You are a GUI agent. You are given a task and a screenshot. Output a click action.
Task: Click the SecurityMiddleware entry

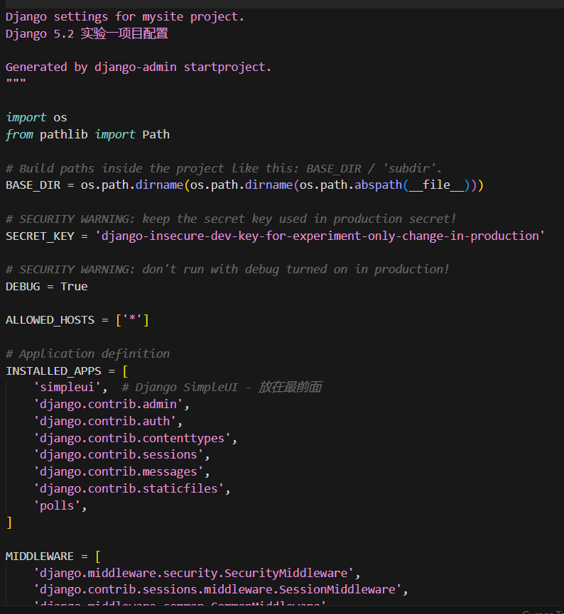194,574
